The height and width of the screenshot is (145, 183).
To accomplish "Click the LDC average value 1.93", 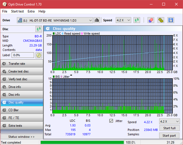I will [73, 125].
